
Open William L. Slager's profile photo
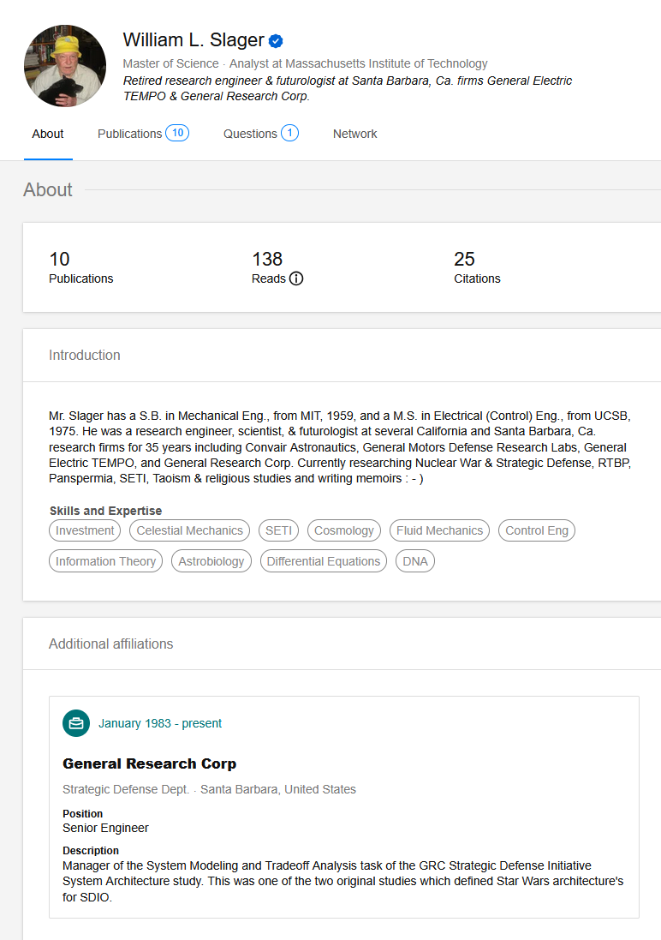tap(65, 66)
